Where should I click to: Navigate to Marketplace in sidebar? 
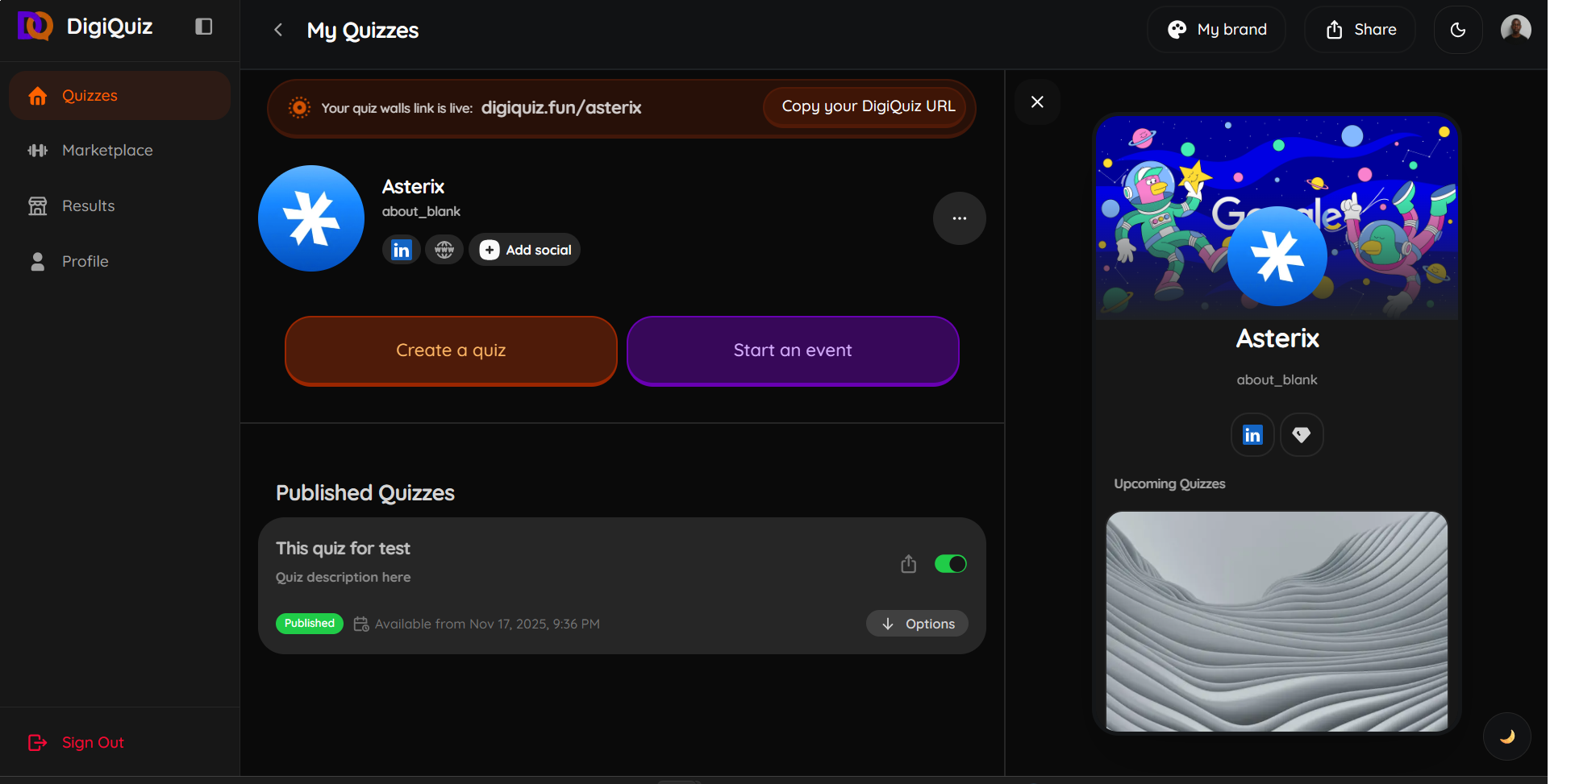pos(107,151)
